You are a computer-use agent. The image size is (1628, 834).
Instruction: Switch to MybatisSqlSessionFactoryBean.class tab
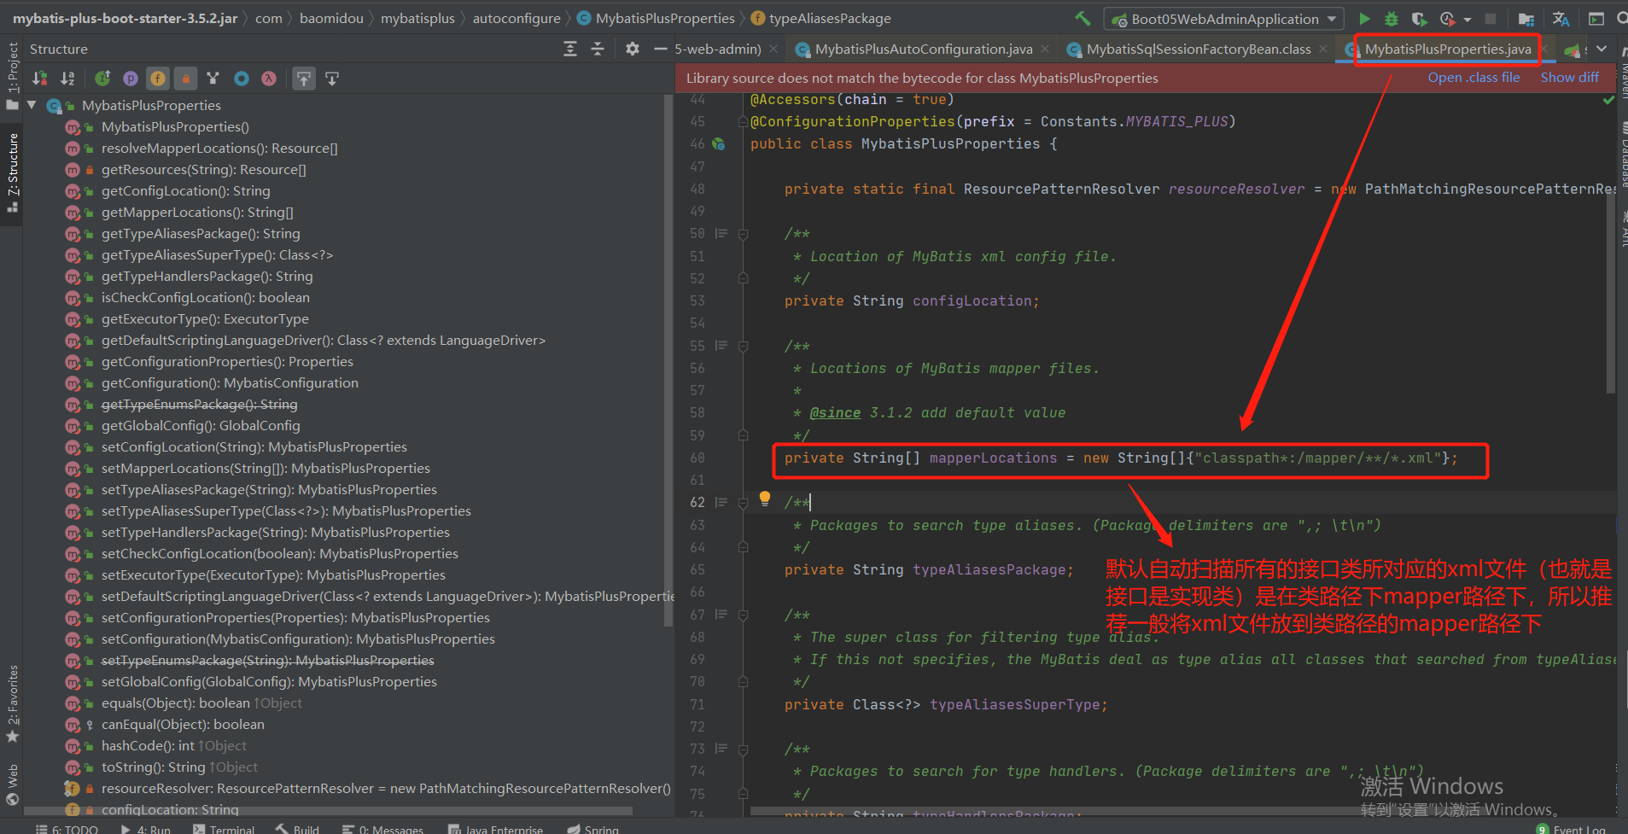[1199, 50]
